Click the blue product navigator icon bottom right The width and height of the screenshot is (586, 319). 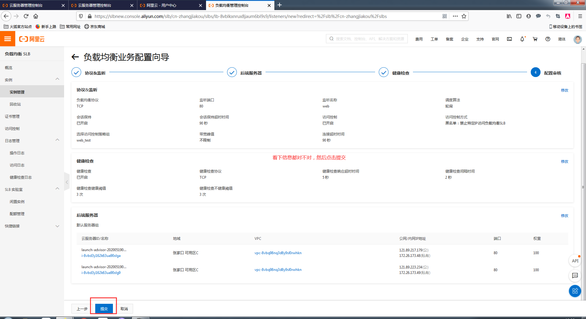575,291
